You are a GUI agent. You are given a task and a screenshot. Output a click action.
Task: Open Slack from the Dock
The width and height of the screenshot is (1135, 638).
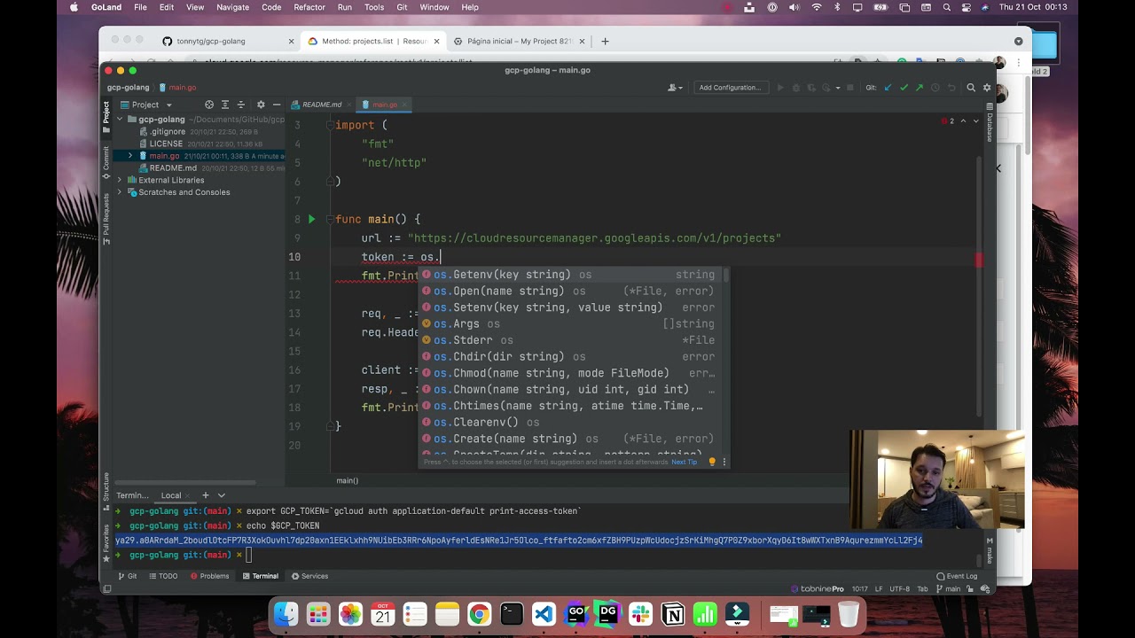coord(640,614)
